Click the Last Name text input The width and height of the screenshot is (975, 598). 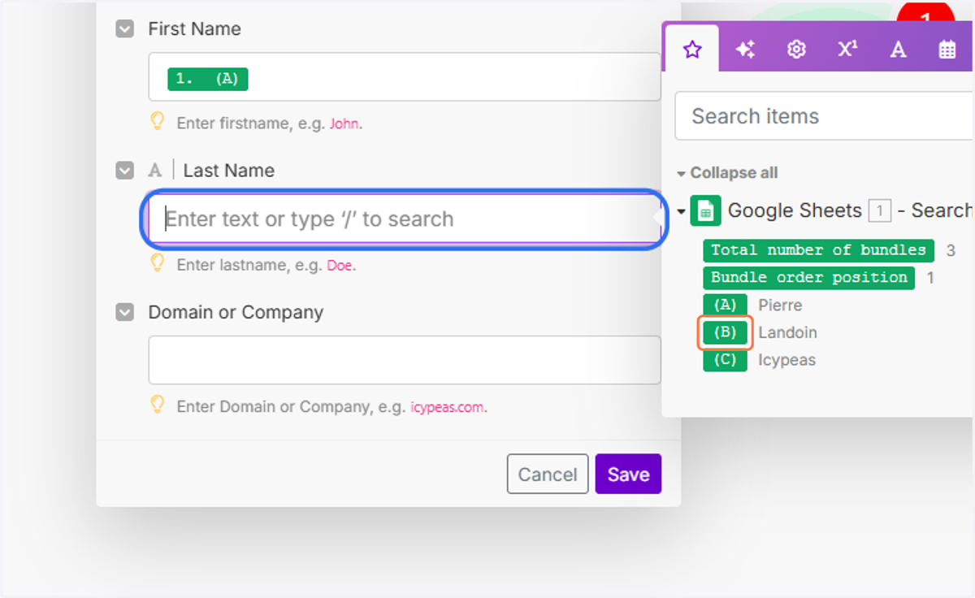coord(405,219)
